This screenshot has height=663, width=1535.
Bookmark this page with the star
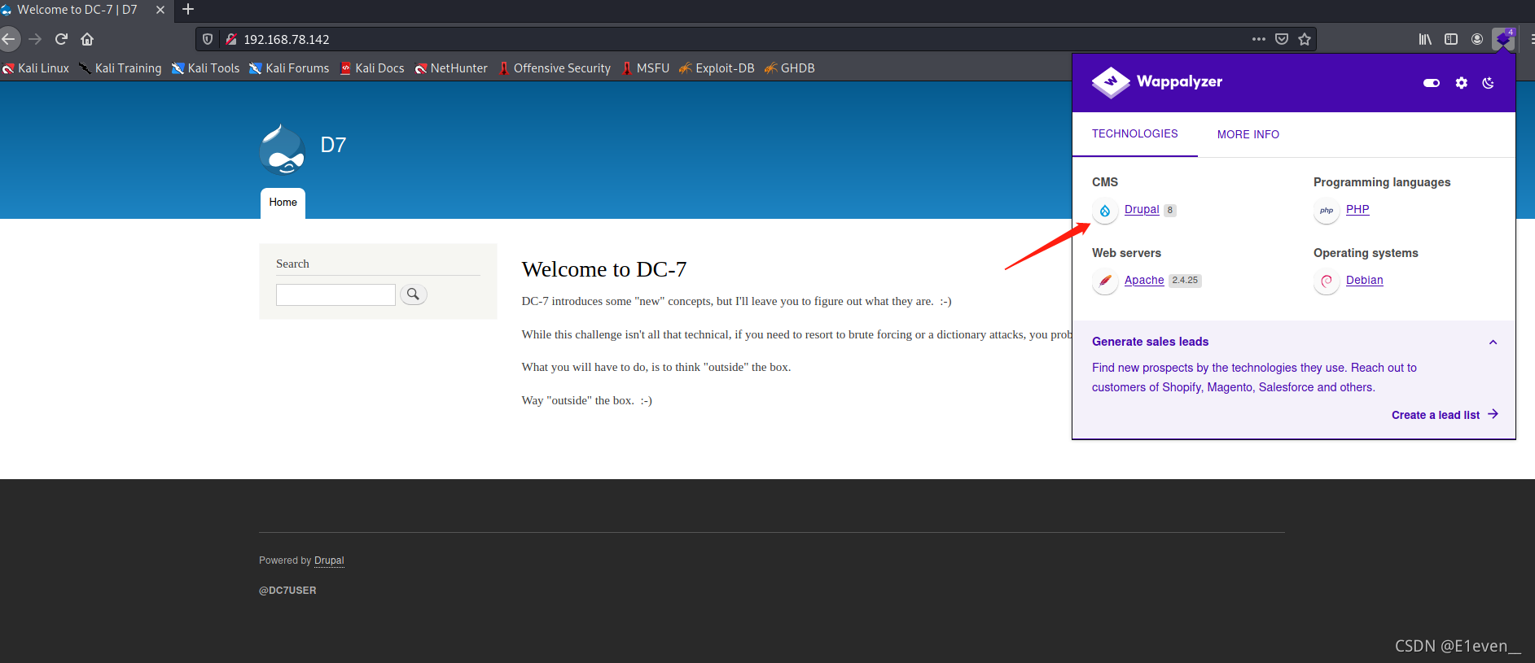pyautogui.click(x=1305, y=39)
